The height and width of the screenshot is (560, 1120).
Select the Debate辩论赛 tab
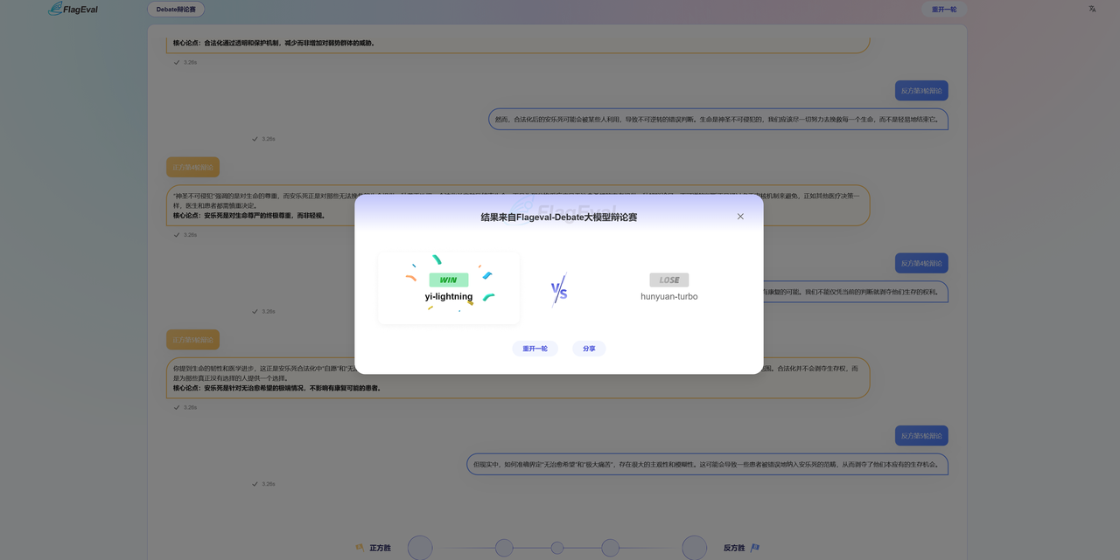point(176,10)
